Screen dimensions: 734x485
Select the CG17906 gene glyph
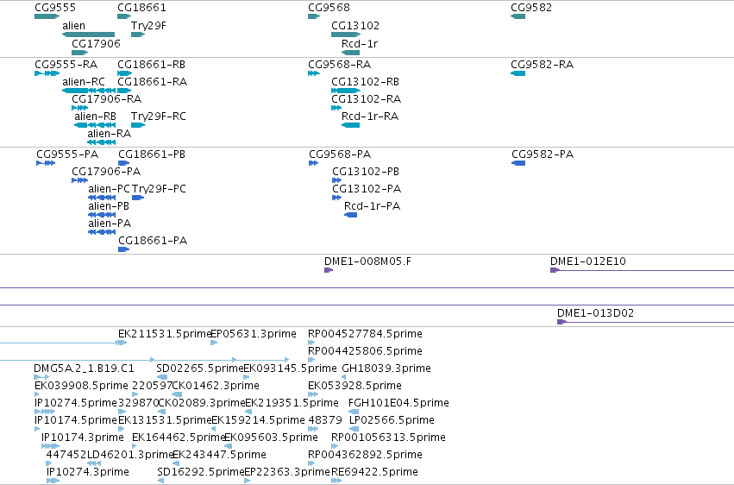pyautogui.click(x=79, y=53)
